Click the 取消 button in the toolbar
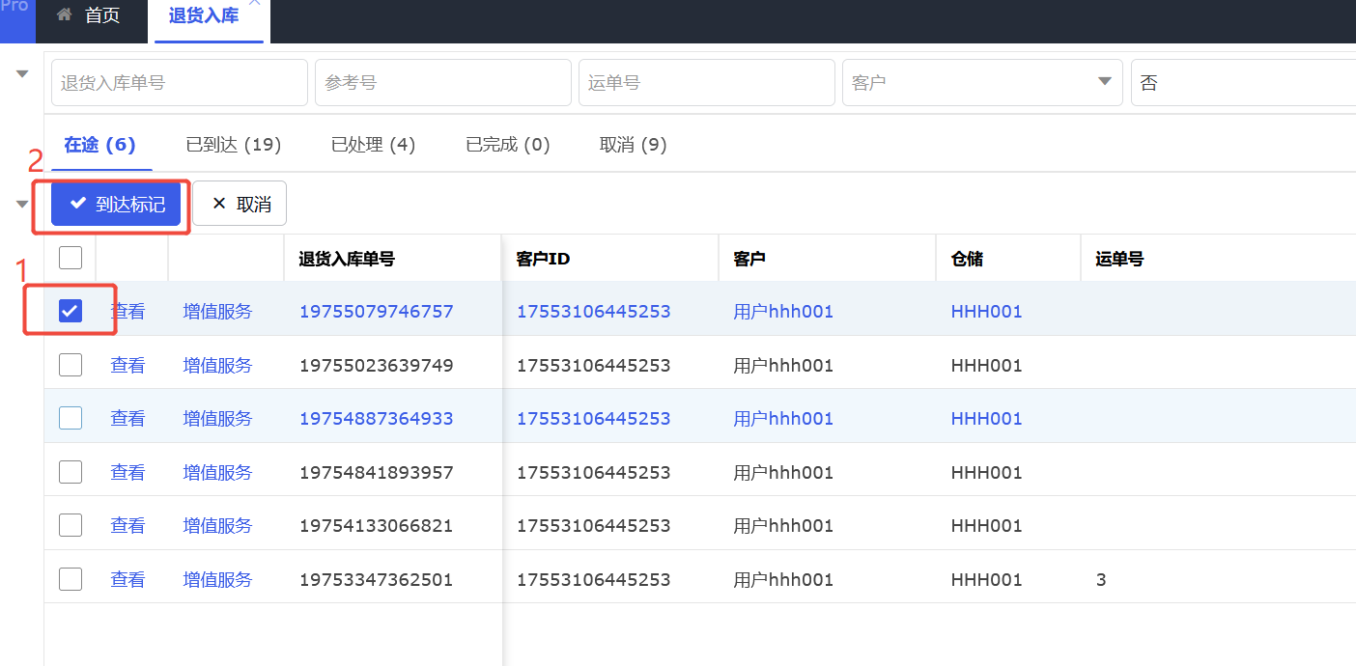The image size is (1356, 666). [240, 204]
